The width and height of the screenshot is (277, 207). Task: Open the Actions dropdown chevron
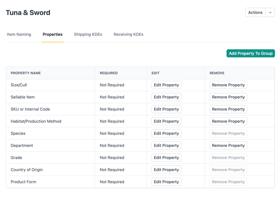(x=270, y=13)
